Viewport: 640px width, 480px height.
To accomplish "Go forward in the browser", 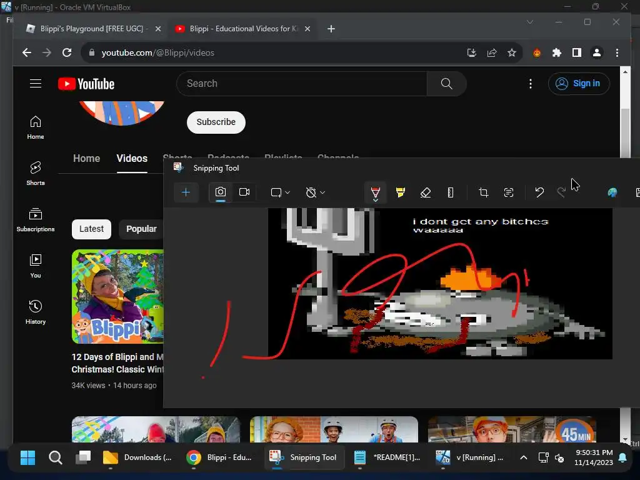I will [47, 52].
